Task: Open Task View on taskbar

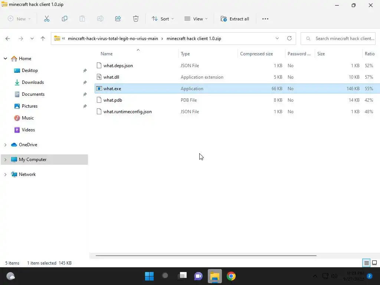Action: [182, 276]
